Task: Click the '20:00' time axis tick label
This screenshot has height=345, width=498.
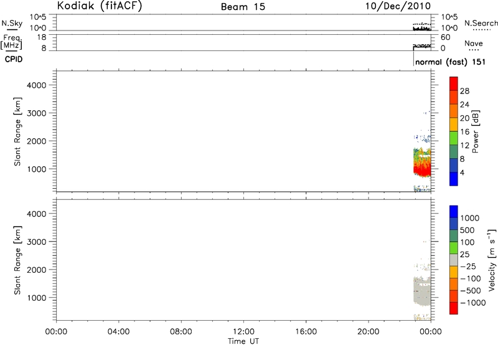Action: 368,332
